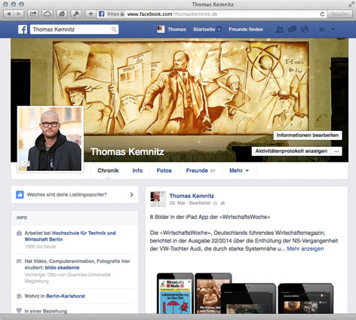Go back with Safari's back arrow
The height and width of the screenshot is (320, 356).
tap(8, 14)
